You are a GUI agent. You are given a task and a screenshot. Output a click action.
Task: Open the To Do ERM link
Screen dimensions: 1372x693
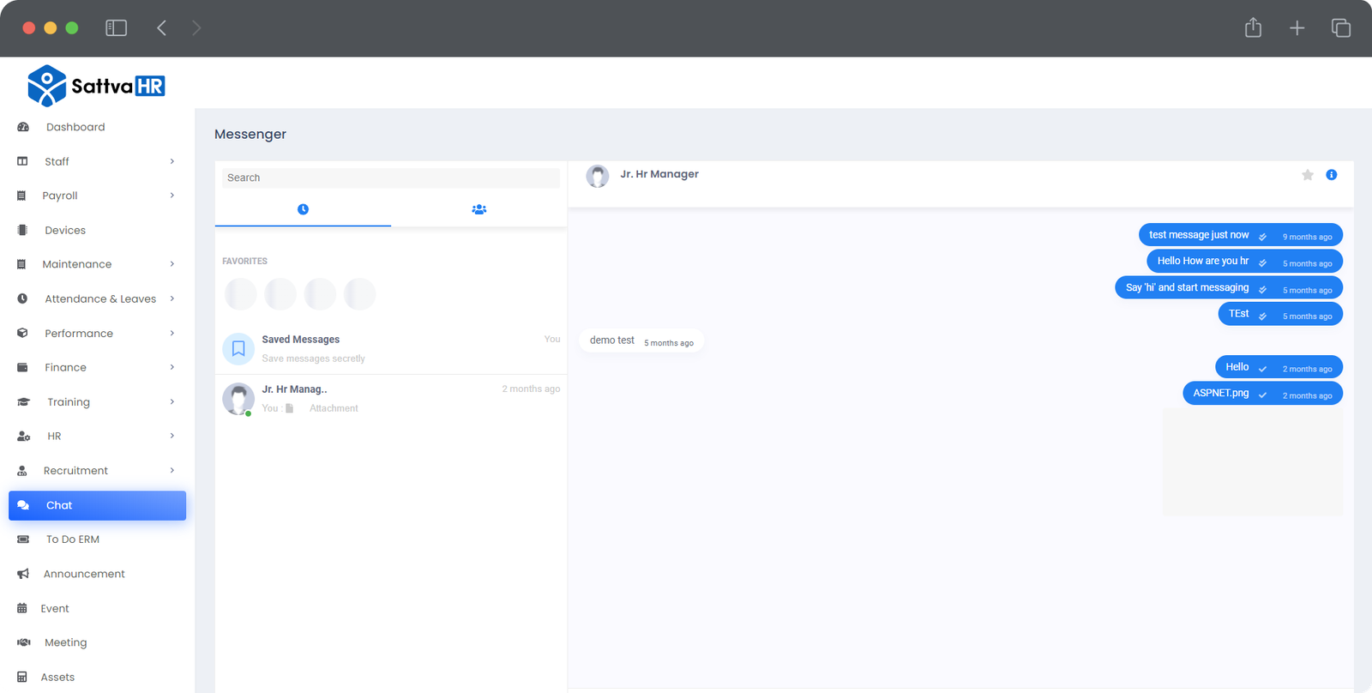point(73,539)
